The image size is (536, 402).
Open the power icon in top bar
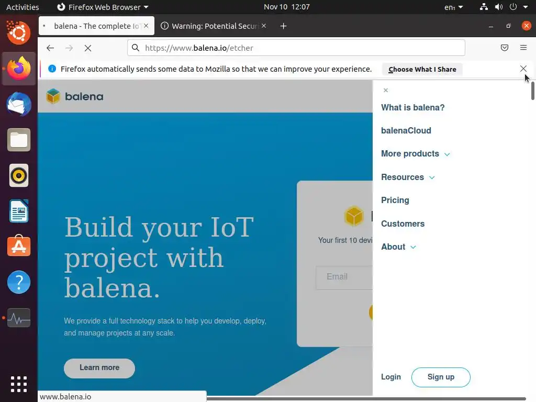click(x=513, y=7)
